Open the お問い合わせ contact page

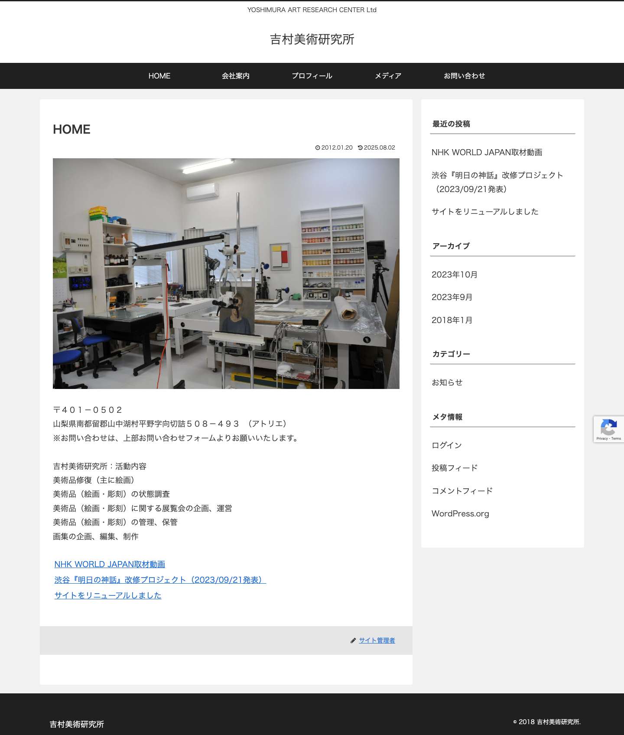tap(465, 76)
